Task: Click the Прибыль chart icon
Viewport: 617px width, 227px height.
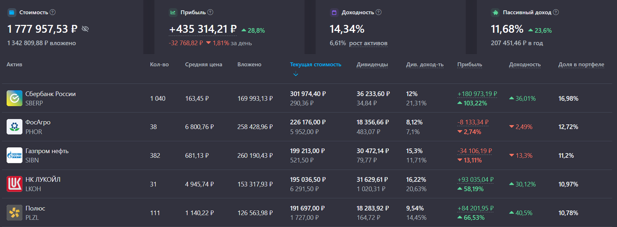Action: click(x=173, y=12)
